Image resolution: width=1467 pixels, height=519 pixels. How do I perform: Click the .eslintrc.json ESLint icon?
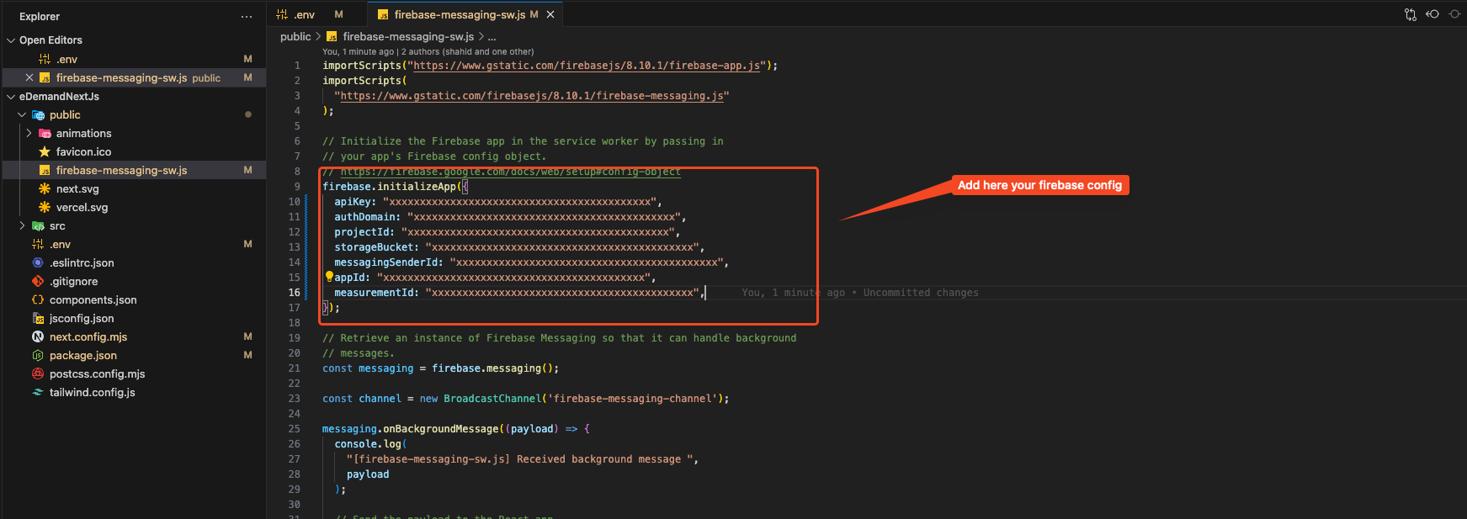pos(38,262)
